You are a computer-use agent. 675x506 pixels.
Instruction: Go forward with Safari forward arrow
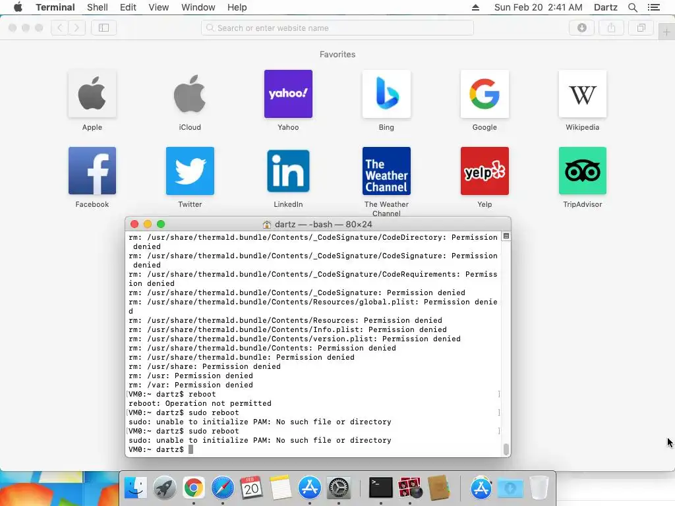76,28
